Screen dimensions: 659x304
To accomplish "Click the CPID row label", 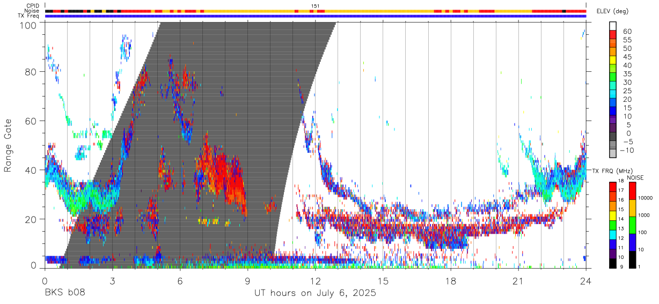I will (33, 6).
